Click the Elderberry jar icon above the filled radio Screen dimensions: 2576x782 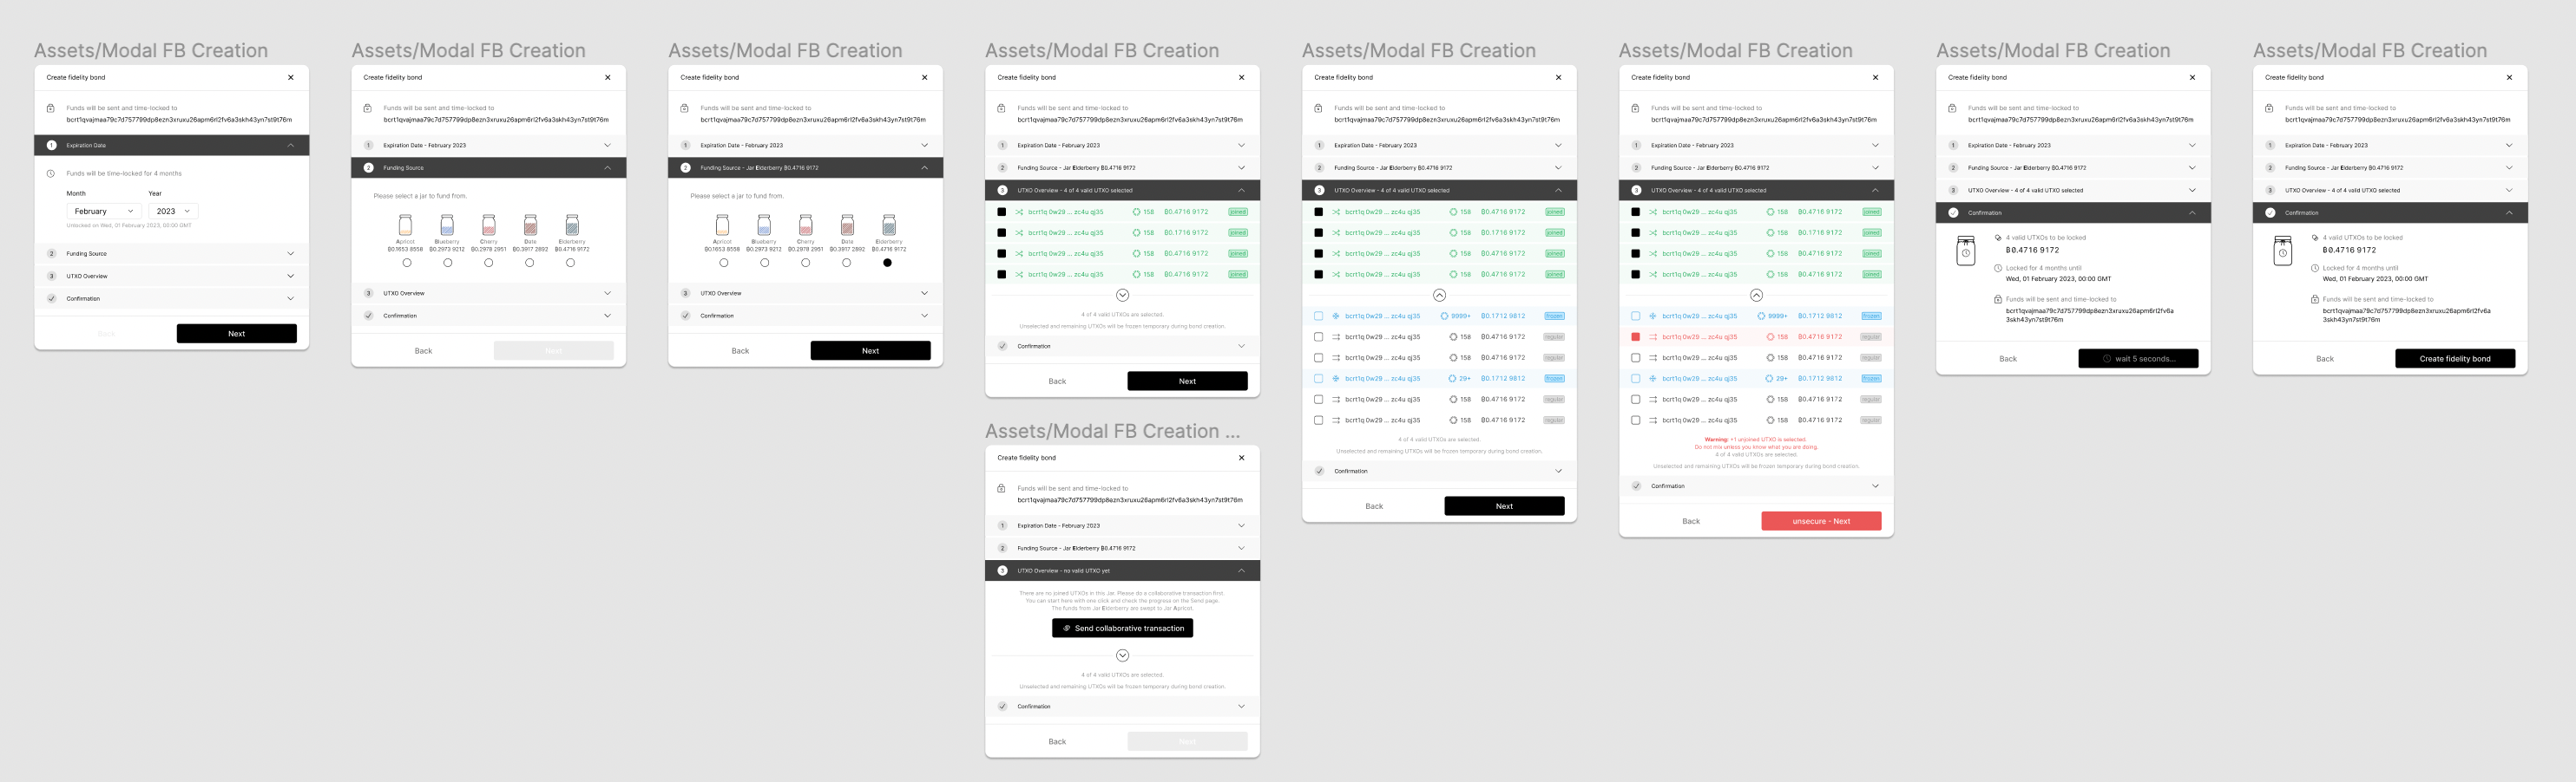coord(888,225)
